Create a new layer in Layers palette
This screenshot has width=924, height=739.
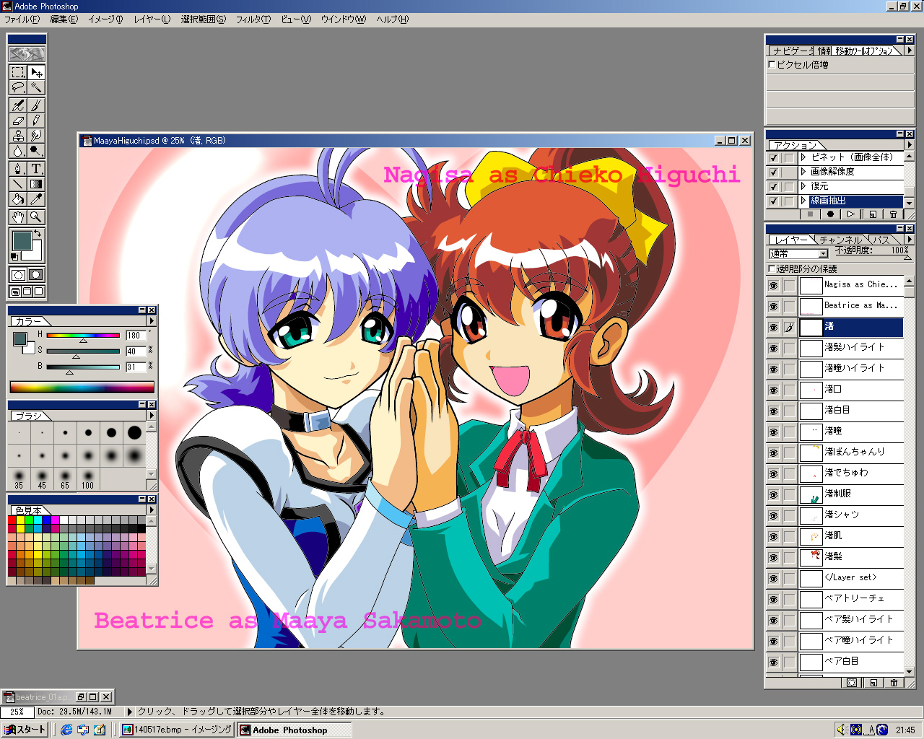click(x=873, y=683)
